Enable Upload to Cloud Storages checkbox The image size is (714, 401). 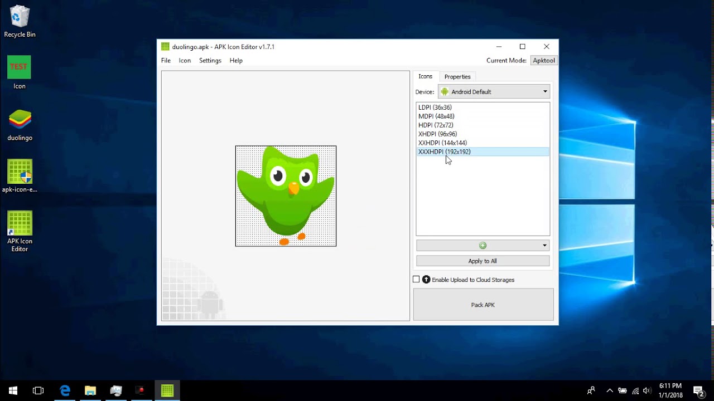(416, 279)
